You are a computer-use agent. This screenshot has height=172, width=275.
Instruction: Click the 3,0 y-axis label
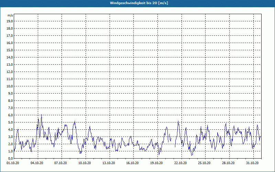click(10, 137)
